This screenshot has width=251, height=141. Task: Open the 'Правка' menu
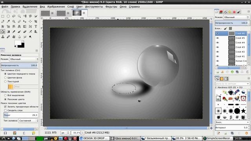15,7
